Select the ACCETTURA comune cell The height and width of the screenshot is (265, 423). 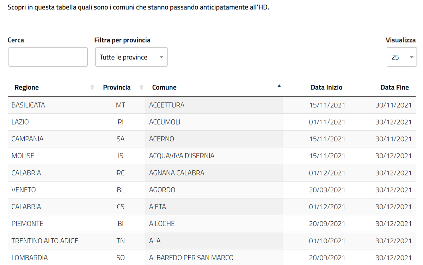167,105
